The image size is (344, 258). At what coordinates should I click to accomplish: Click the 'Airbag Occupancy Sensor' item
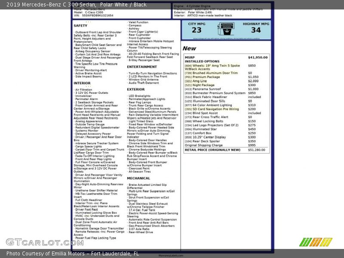click(93, 51)
